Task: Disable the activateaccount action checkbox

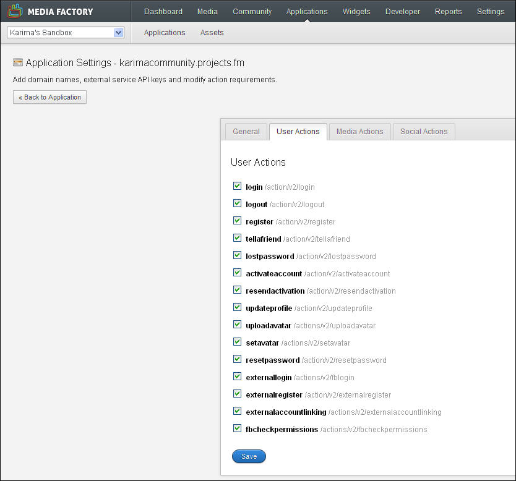Action: click(237, 273)
